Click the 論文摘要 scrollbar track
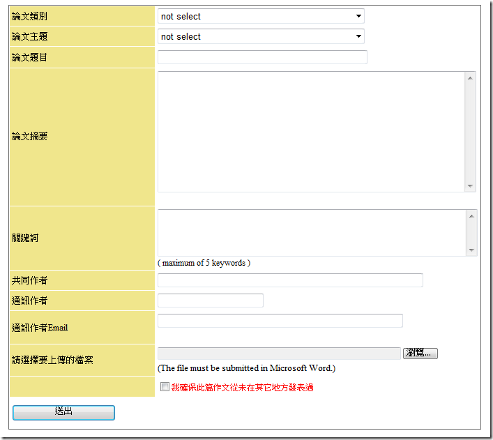This screenshot has width=493, height=440. coord(471,132)
